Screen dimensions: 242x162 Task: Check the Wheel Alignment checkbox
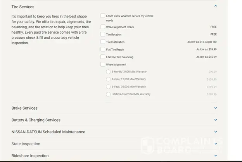tap(103, 65)
